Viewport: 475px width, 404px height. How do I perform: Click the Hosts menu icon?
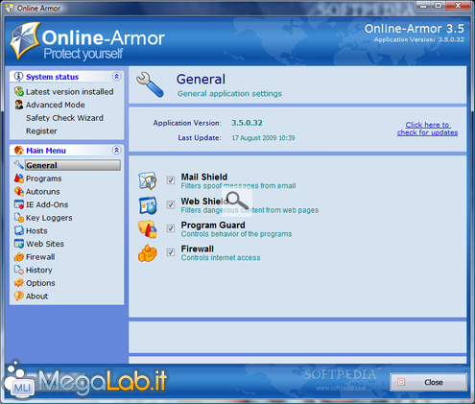pos(19,230)
